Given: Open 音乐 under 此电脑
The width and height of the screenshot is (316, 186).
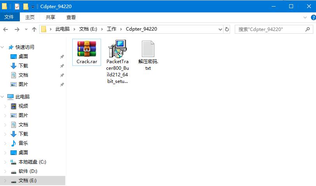Looking at the screenshot, I should (19, 143).
